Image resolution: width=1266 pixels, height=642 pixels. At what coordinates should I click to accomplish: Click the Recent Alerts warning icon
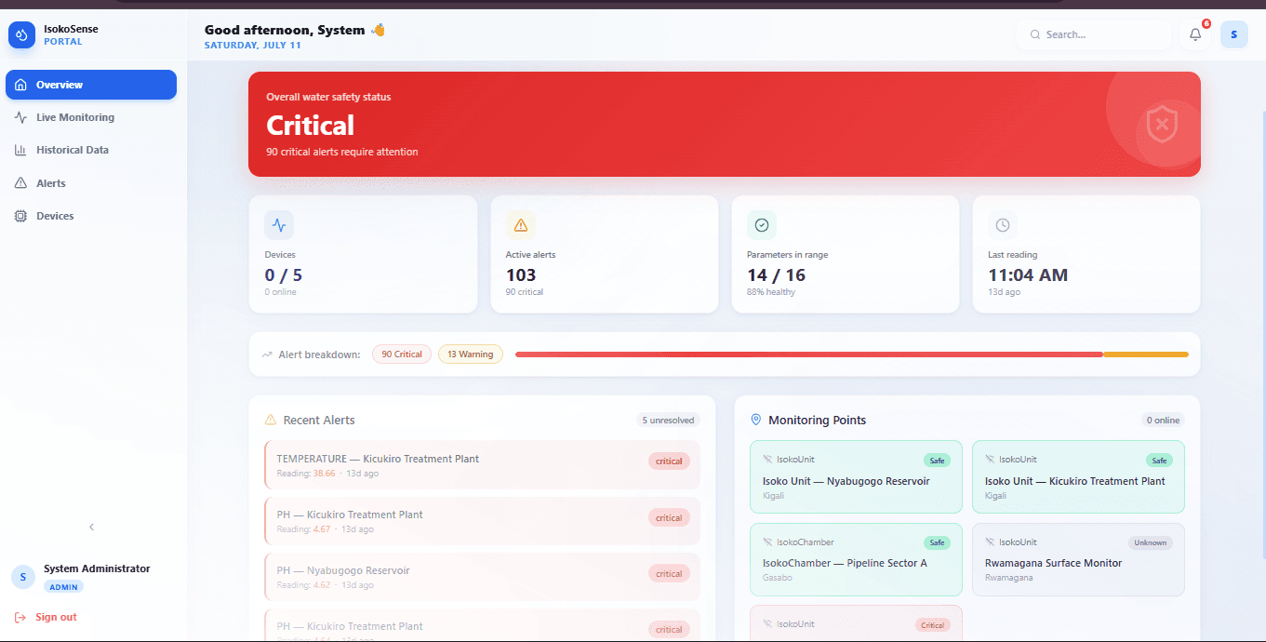(271, 421)
